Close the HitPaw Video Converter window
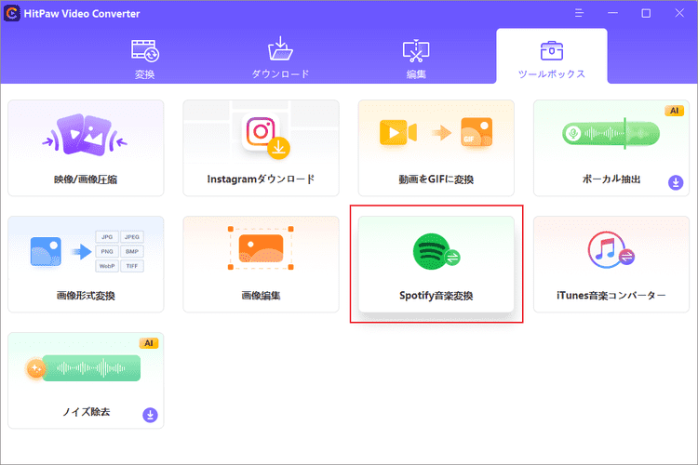Image resolution: width=698 pixels, height=465 pixels. pyautogui.click(x=679, y=13)
